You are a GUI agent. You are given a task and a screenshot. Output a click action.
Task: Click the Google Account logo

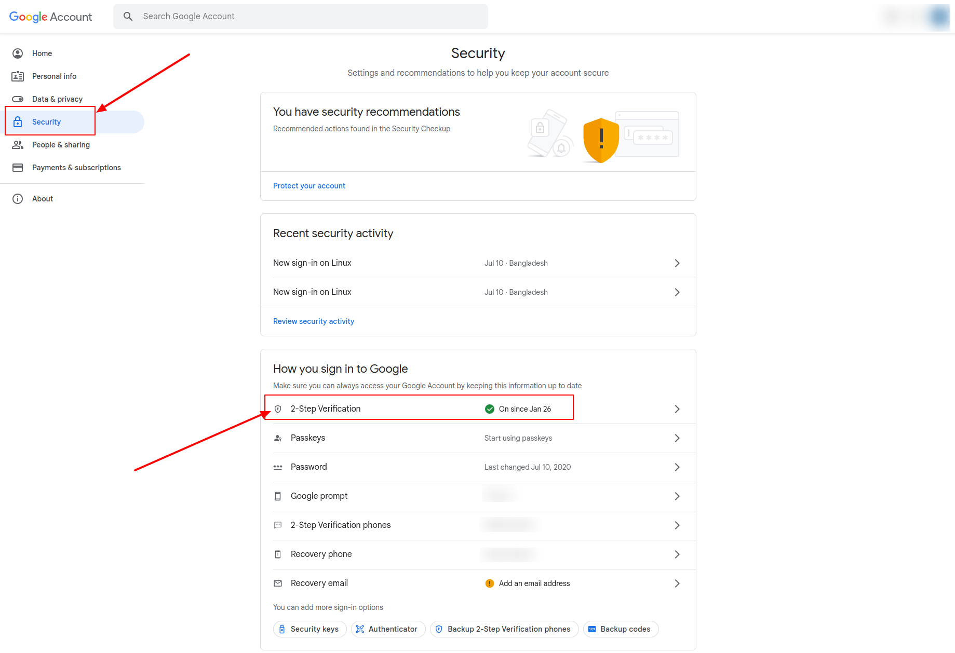click(50, 17)
